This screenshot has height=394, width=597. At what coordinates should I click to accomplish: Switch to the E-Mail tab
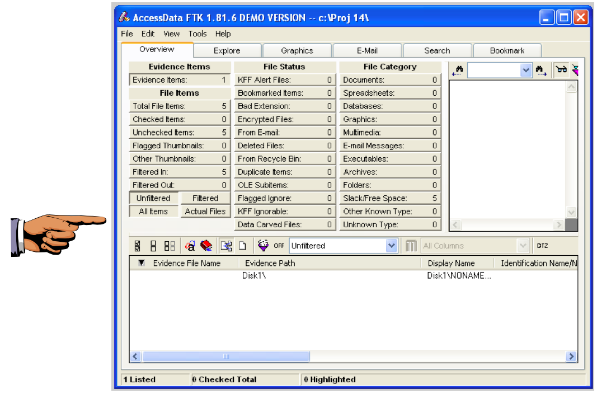[367, 51]
